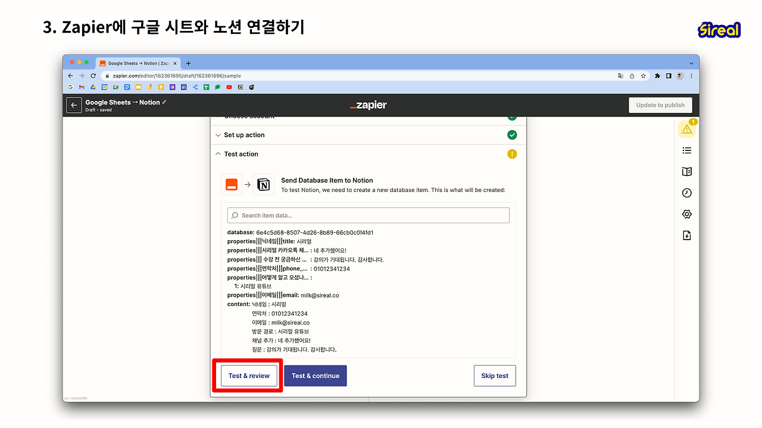Bookmark this page with the star icon
This screenshot has width=762, height=428.
point(644,76)
